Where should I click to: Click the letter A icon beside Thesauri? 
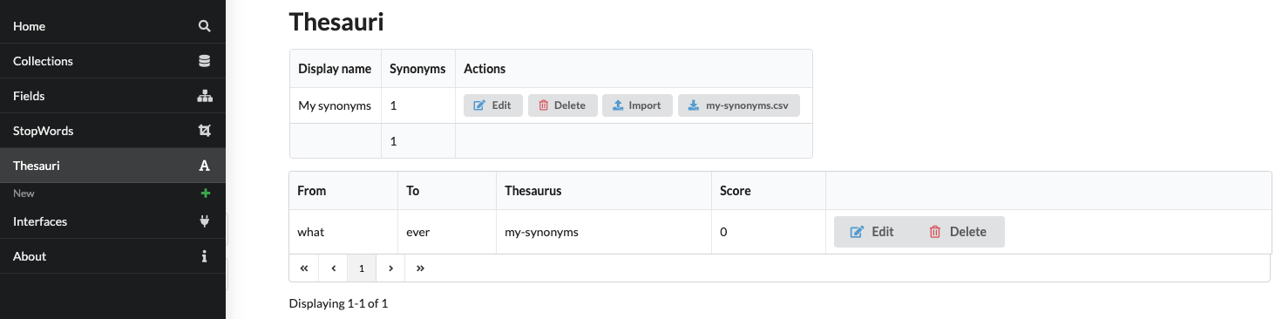[x=205, y=166]
